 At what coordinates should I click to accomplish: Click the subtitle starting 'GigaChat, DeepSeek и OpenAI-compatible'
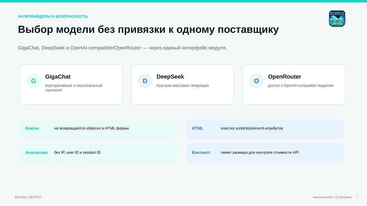[123, 48]
